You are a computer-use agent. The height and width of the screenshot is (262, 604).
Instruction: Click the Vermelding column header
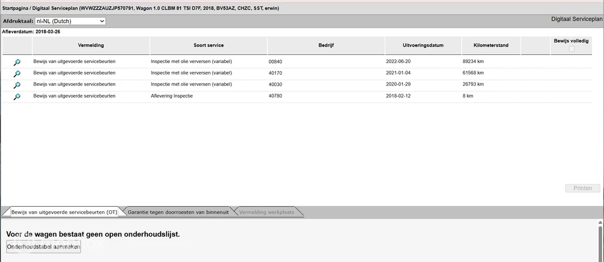pos(91,45)
